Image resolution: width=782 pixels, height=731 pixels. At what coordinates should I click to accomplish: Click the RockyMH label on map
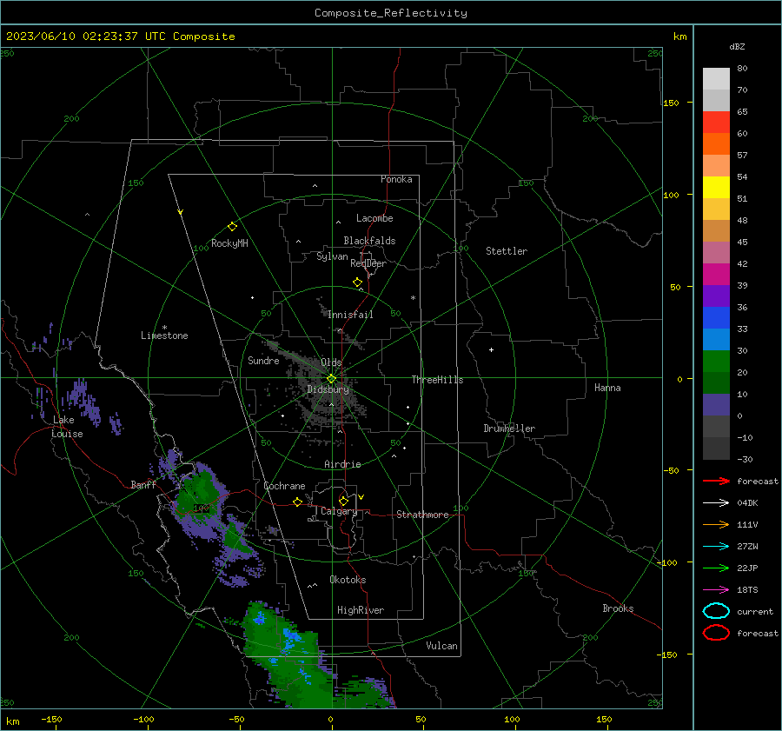(229, 243)
